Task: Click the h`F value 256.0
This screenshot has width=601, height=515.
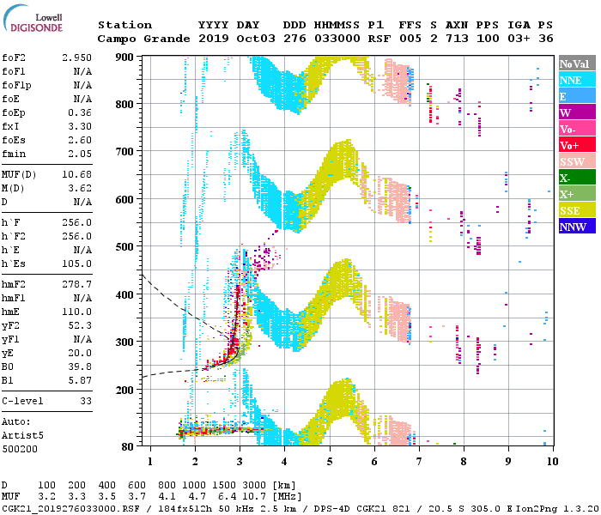Action: (76, 222)
